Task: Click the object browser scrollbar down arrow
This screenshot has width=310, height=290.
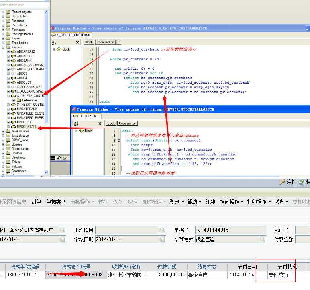Action: coord(47,172)
